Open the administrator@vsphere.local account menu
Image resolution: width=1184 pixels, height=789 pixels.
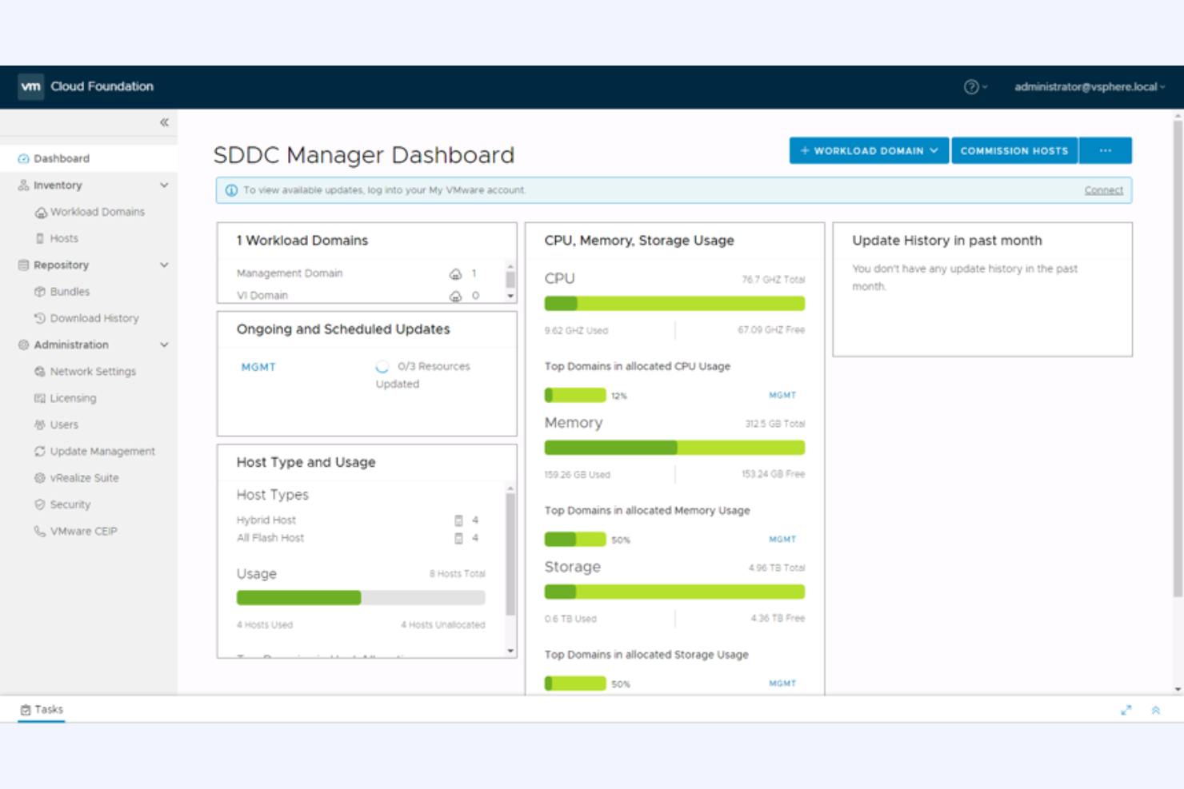pyautogui.click(x=1086, y=86)
